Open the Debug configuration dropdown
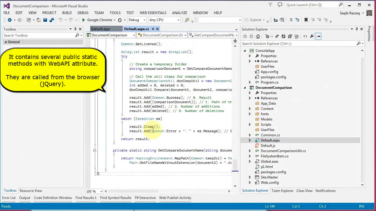376x211 pixels. (145, 20)
